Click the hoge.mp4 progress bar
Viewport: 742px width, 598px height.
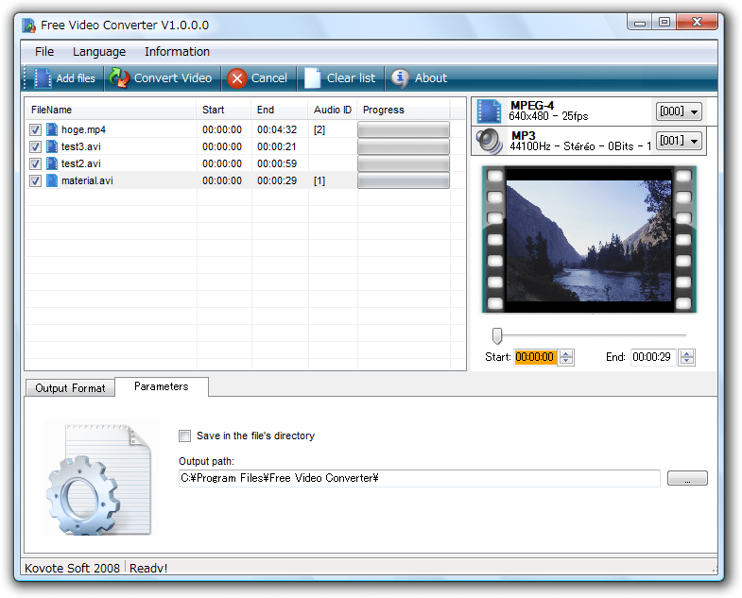click(404, 129)
